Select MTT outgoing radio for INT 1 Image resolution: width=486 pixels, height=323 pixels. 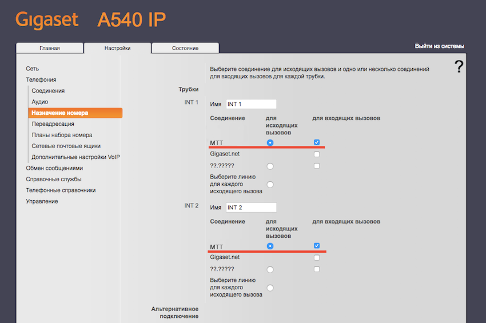(270, 142)
